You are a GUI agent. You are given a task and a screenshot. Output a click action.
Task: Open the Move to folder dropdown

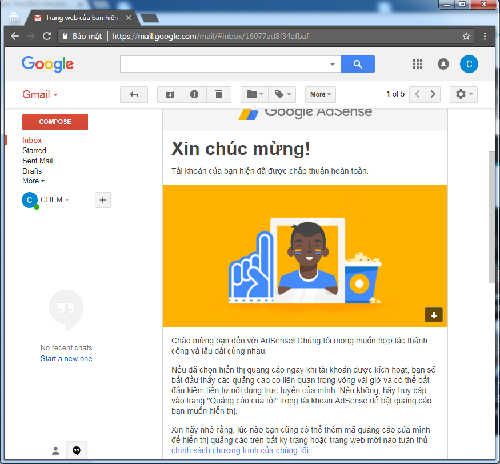[255, 94]
